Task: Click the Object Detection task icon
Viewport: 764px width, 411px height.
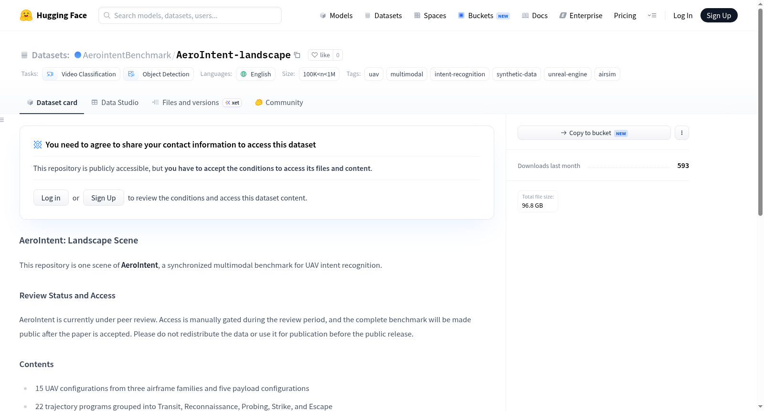Action: pyautogui.click(x=131, y=74)
